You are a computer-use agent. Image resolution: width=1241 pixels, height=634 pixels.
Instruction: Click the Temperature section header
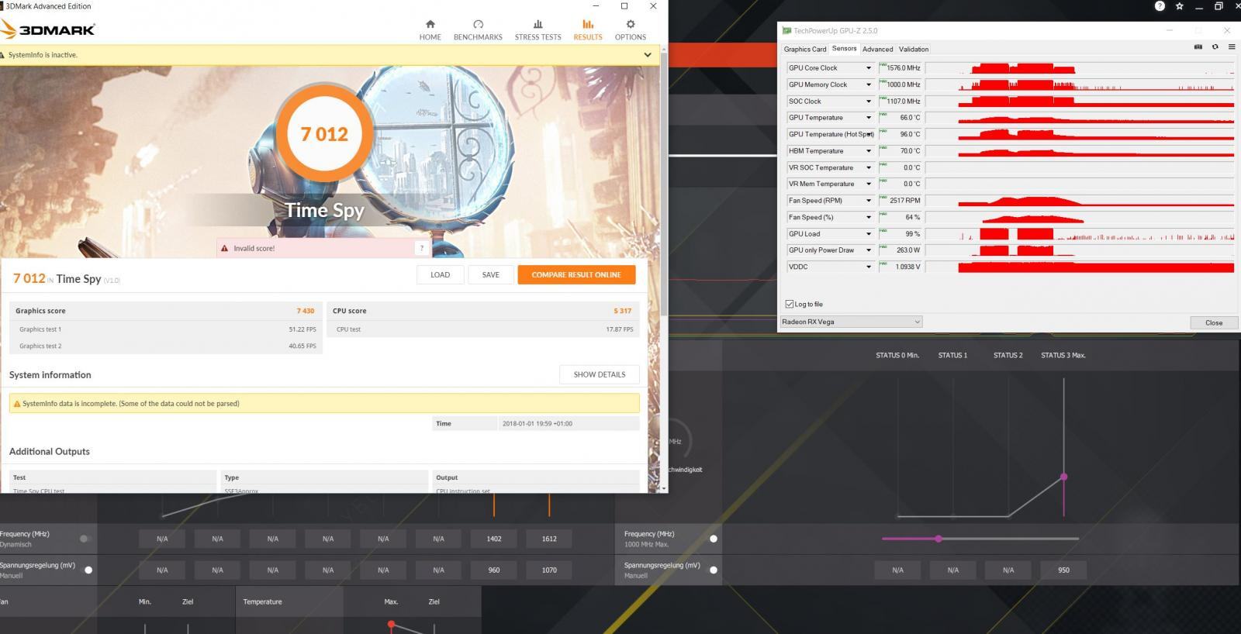[262, 601]
